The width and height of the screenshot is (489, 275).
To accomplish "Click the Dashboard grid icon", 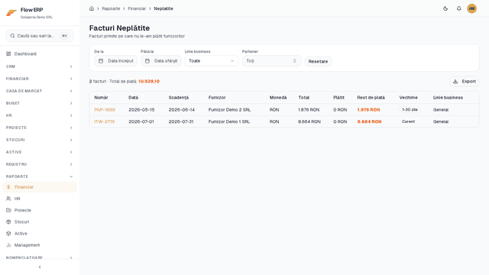I will pyautogui.click(x=8, y=54).
